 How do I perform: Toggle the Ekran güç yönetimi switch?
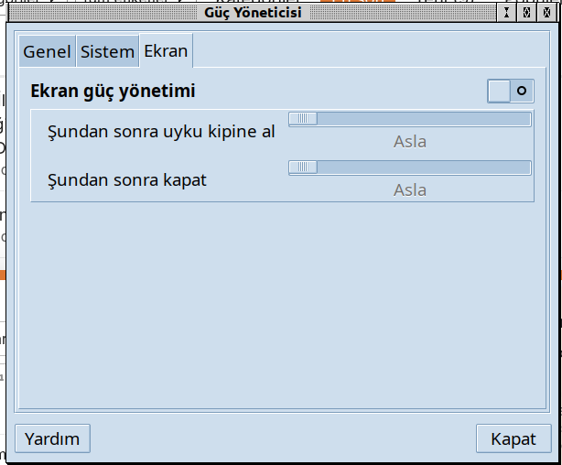[x=511, y=91]
